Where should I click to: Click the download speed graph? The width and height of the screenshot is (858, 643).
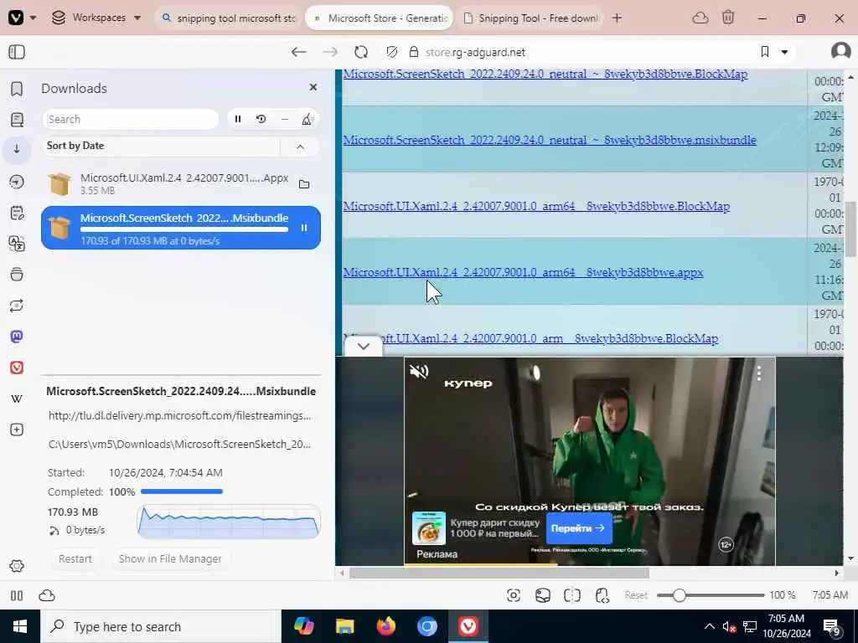click(229, 522)
